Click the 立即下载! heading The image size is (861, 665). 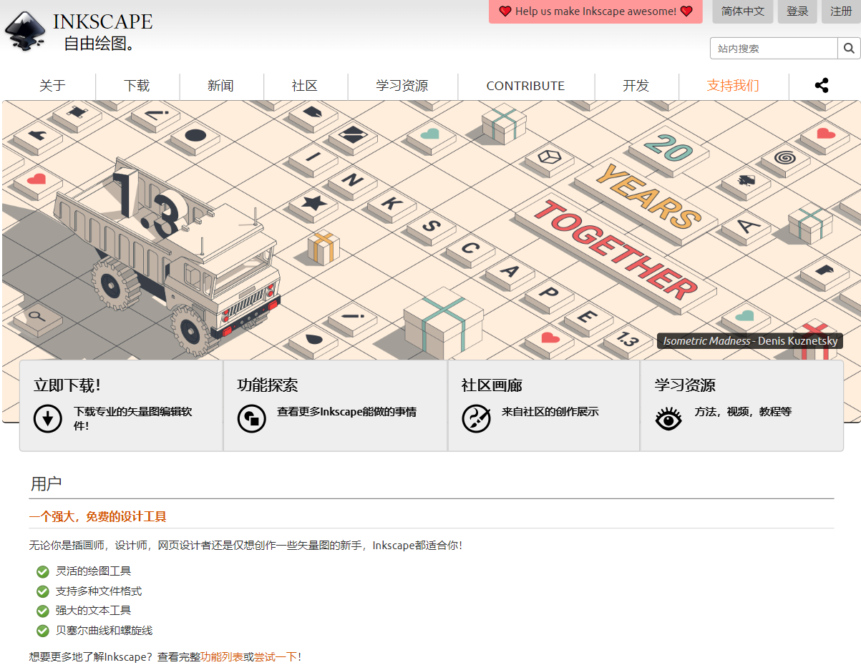click(x=67, y=385)
